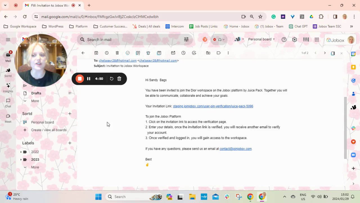The height and width of the screenshot is (203, 360).
Task: Open the More options three-dot menu
Action: click(x=228, y=53)
